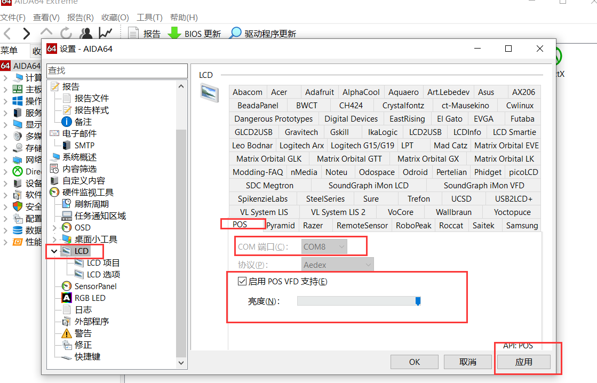This screenshot has height=383, width=597.
Task: Click the user profile toolbar icon
Action: pos(86,34)
